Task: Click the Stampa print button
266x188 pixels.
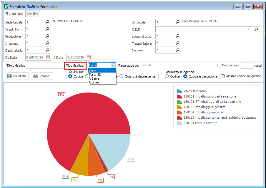Action: (x=41, y=76)
